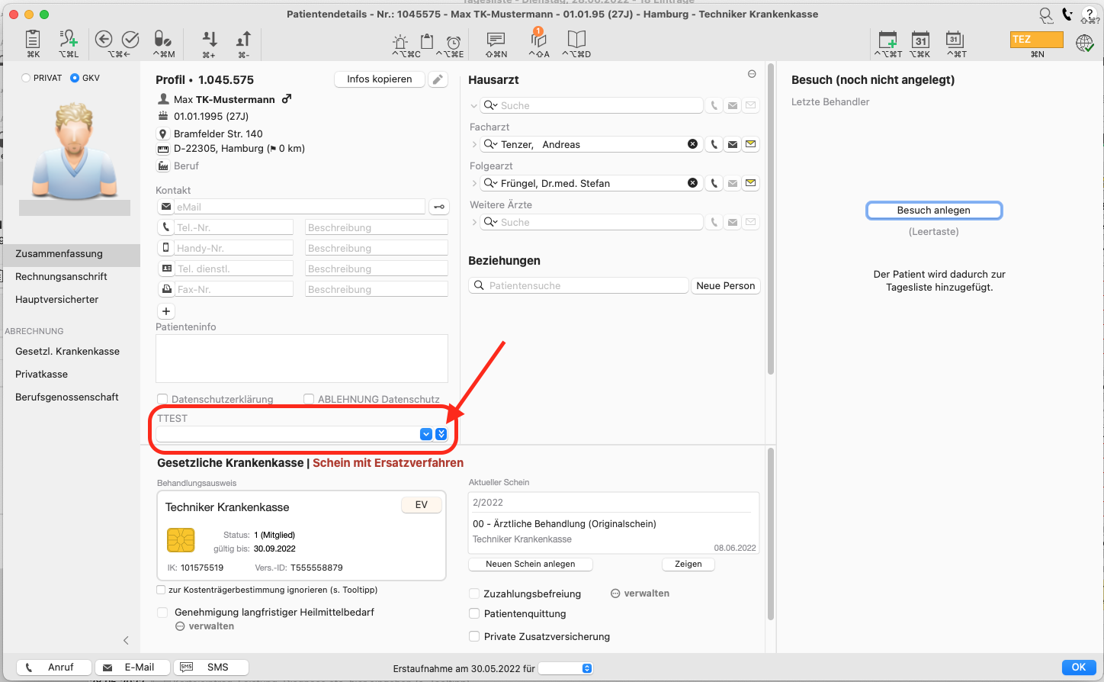Click the pencil edit profile button

pyautogui.click(x=438, y=79)
